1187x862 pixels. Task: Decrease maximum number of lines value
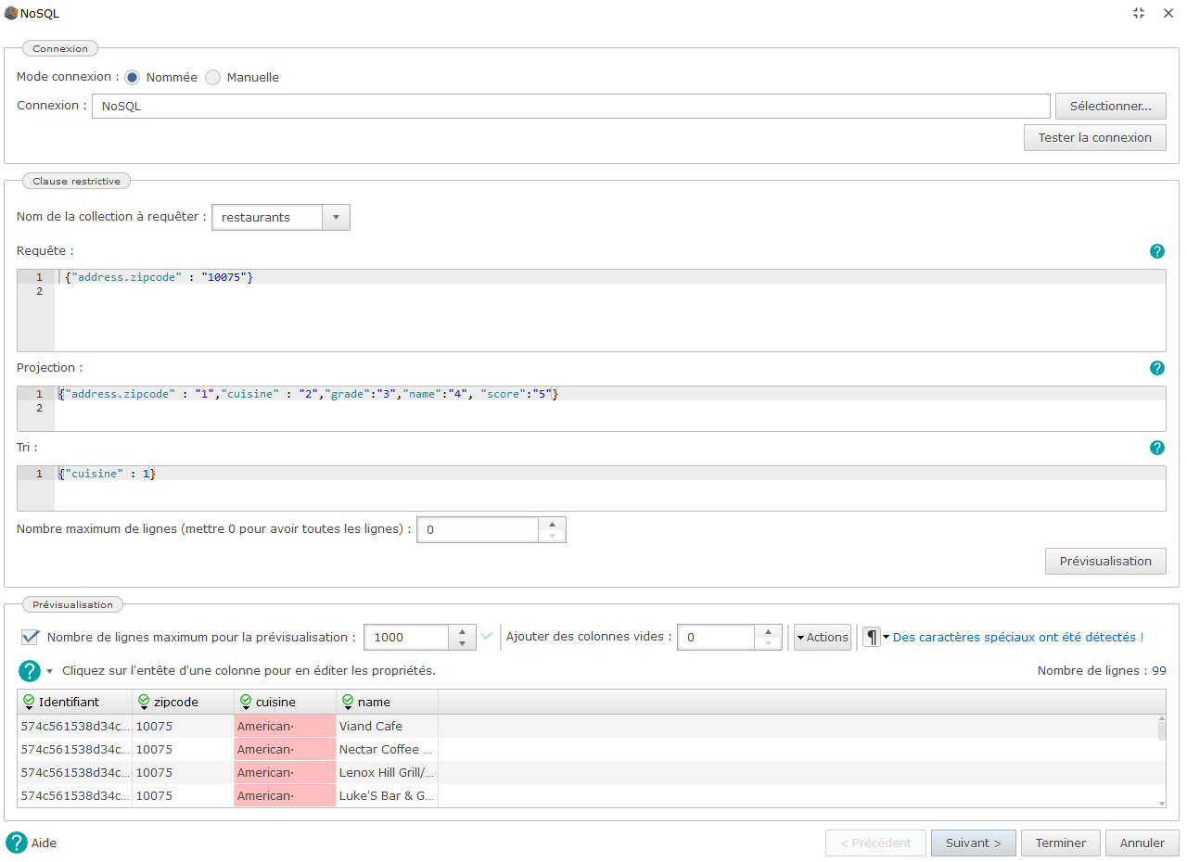point(552,536)
